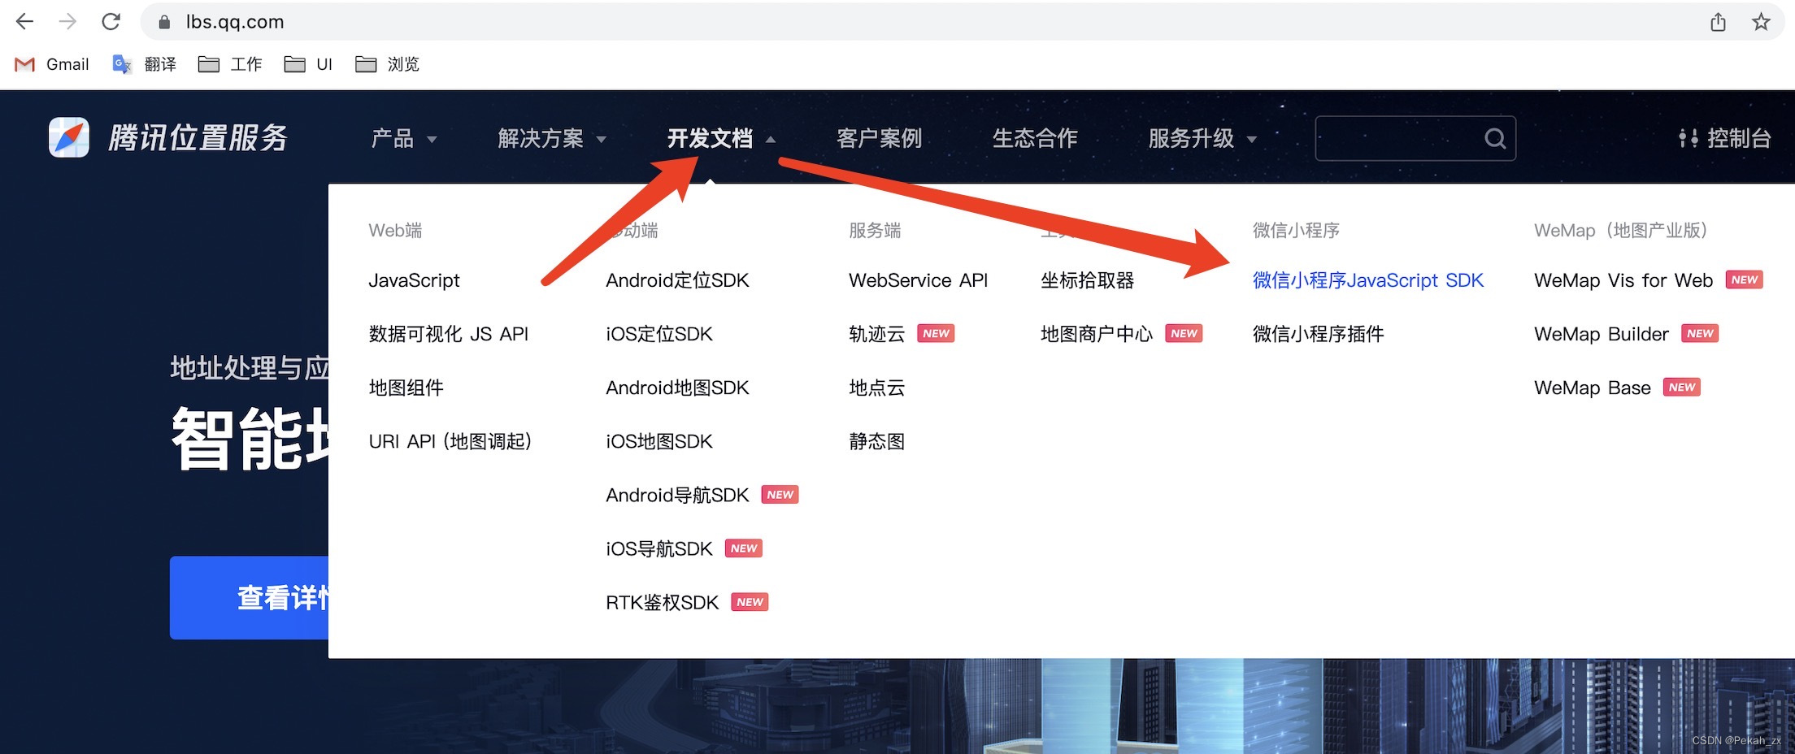Open 控制台 console

(1725, 138)
